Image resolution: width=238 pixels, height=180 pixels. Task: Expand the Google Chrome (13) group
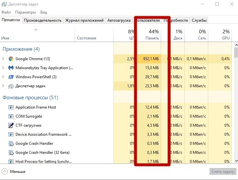pyautogui.click(x=3, y=59)
